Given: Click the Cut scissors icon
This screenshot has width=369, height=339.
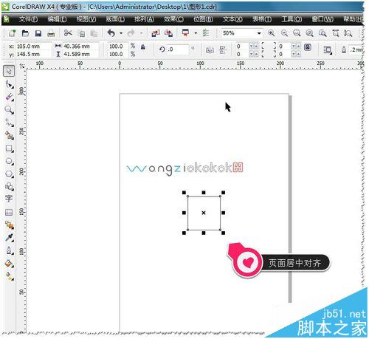Looking at the screenshot, I should (x=68, y=33).
